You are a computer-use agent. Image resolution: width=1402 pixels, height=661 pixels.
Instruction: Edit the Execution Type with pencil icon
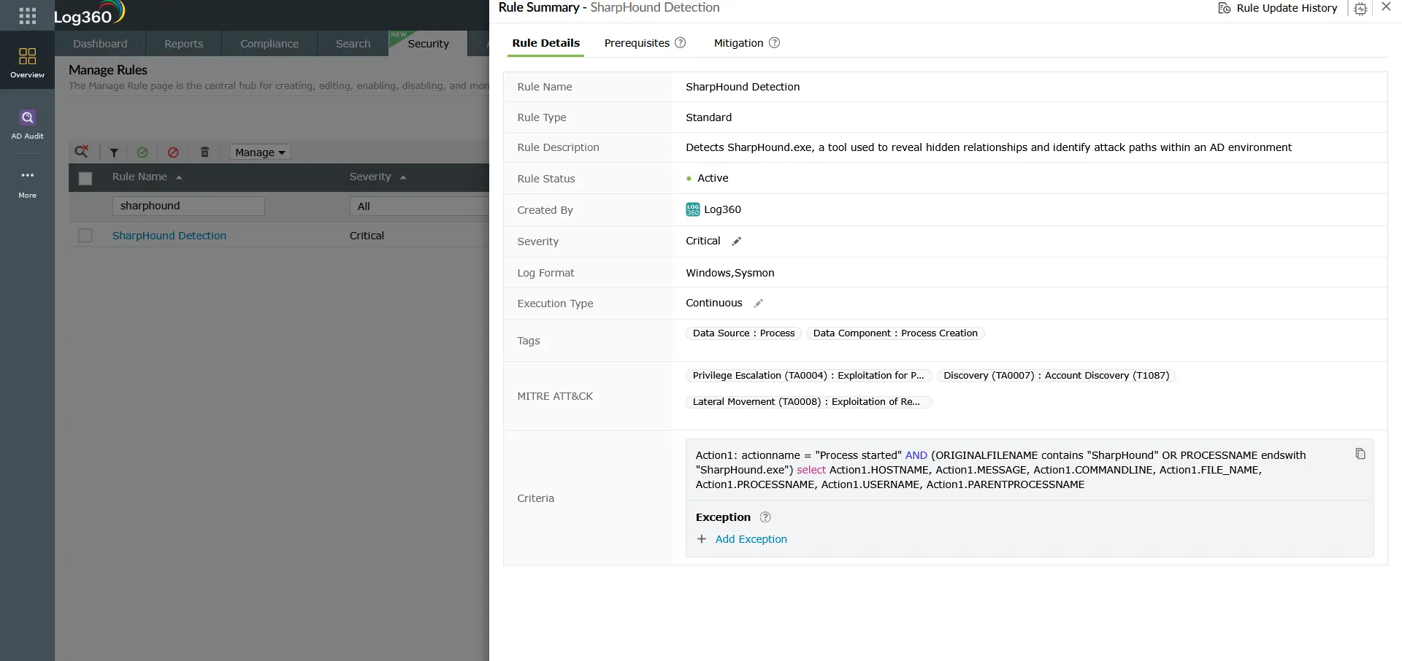[x=759, y=304]
